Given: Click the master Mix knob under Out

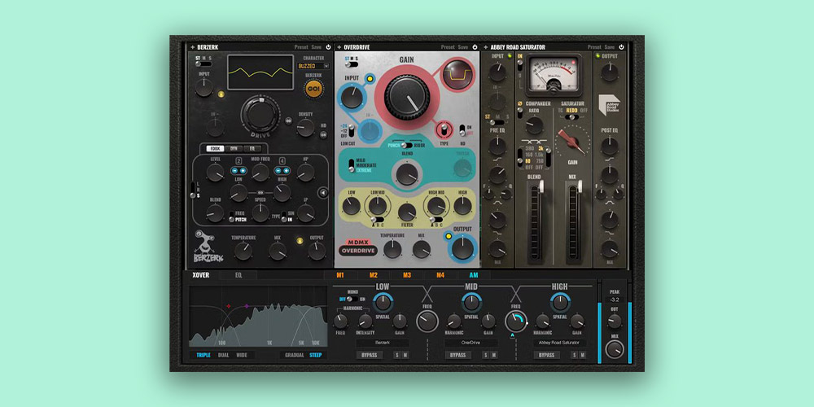Looking at the screenshot, I should (615, 349).
